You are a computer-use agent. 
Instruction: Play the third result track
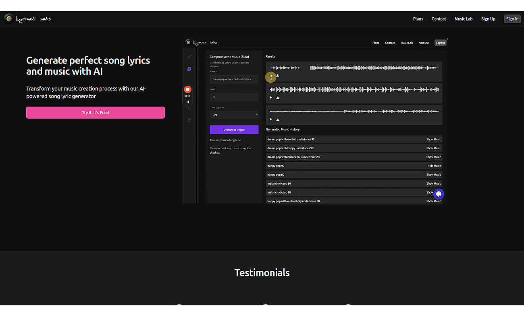click(x=270, y=119)
